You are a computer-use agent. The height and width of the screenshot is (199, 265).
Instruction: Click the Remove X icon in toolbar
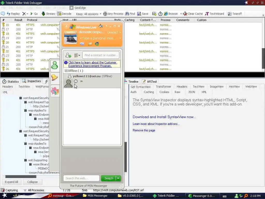[24, 14]
